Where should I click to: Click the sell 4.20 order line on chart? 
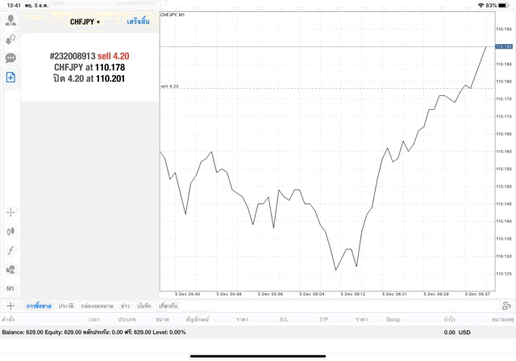click(x=322, y=88)
